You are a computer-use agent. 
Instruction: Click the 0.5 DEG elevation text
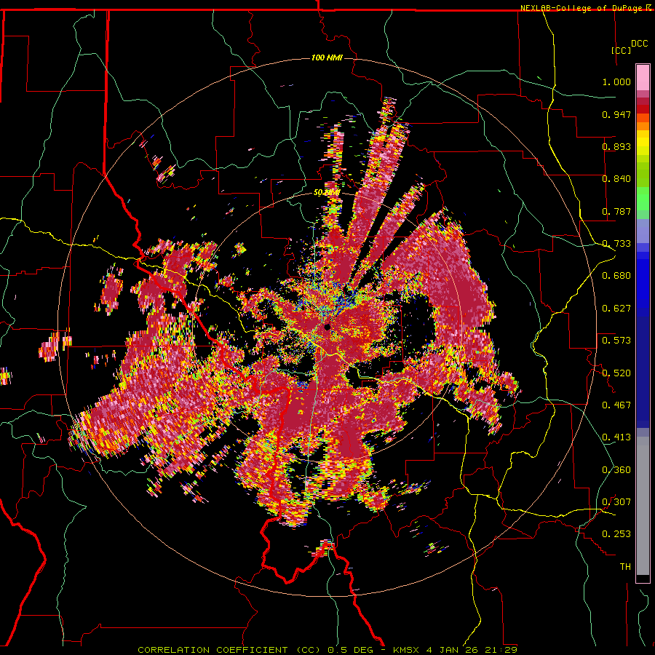point(351,650)
